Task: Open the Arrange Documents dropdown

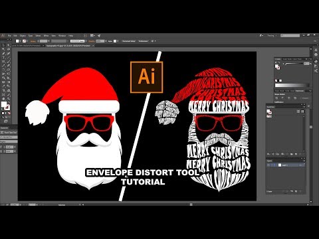Action: (x=92, y=35)
